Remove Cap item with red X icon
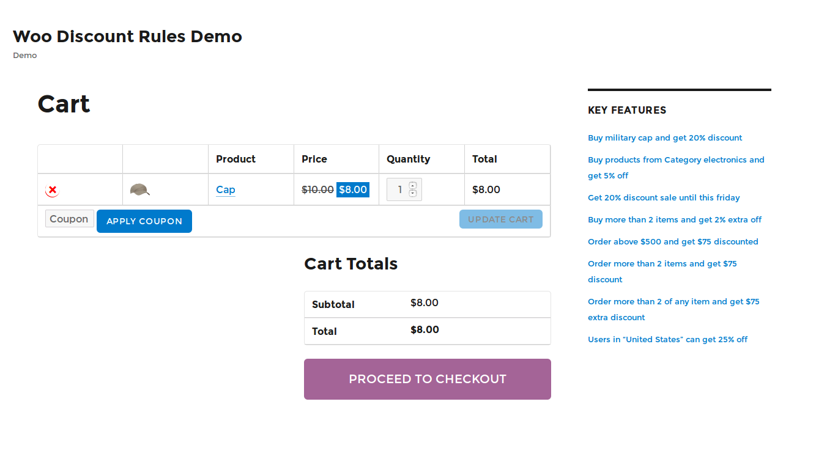 53,190
